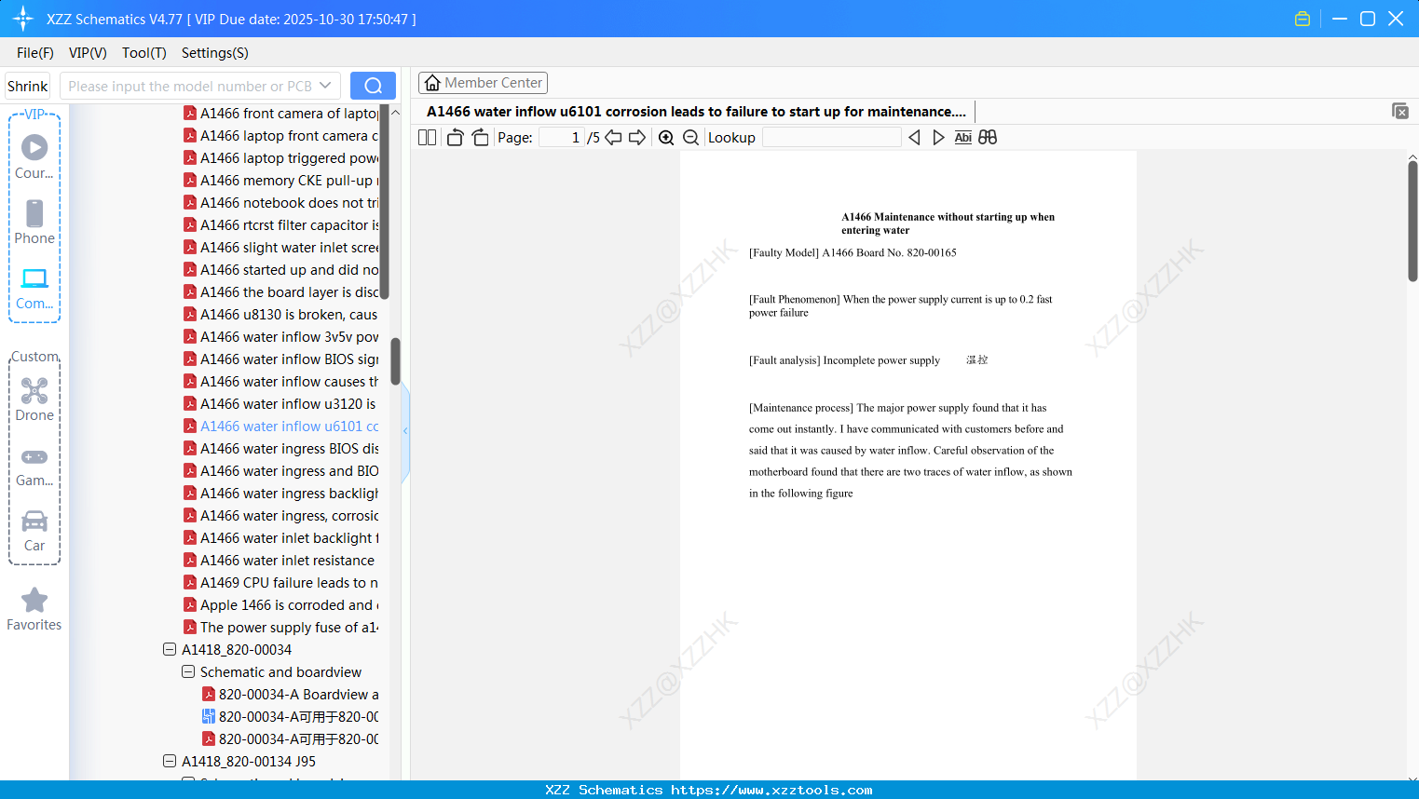Collapse the A1418_820-00034 tree node
Screen dimensions: 1419x799
(170, 650)
